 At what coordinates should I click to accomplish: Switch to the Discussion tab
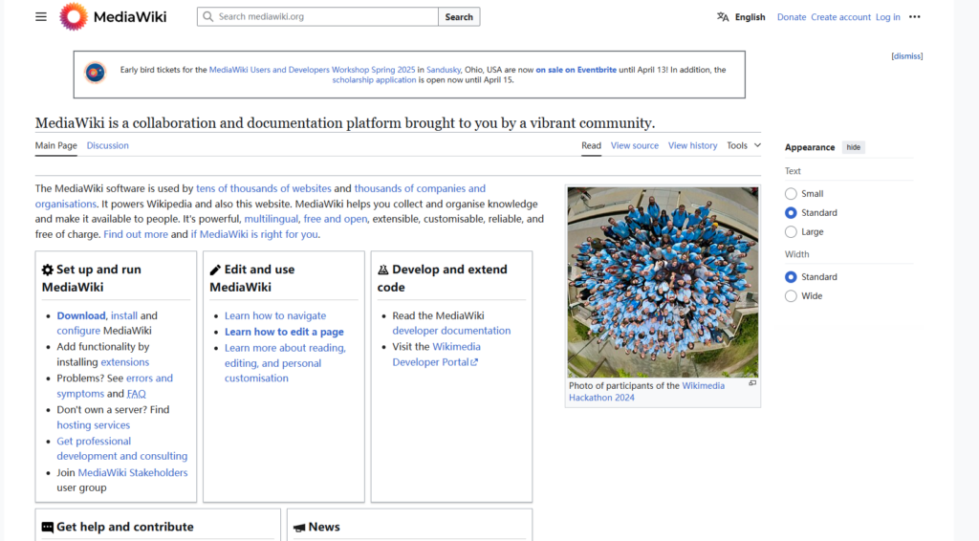point(107,145)
